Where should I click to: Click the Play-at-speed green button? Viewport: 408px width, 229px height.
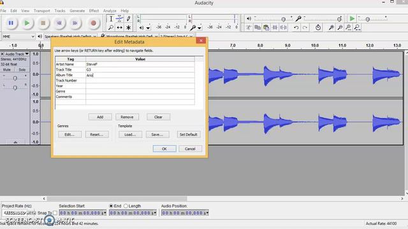pos(352,18)
